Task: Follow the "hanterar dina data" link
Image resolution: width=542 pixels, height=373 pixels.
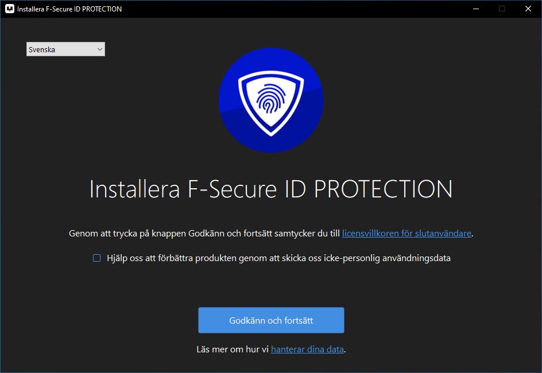Action: pos(307,349)
